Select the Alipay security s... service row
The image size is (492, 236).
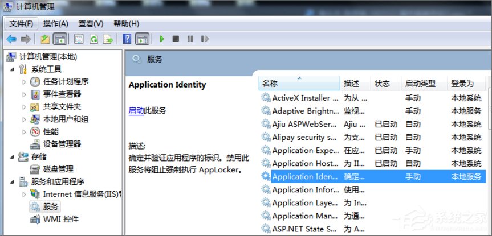[x=372, y=137]
